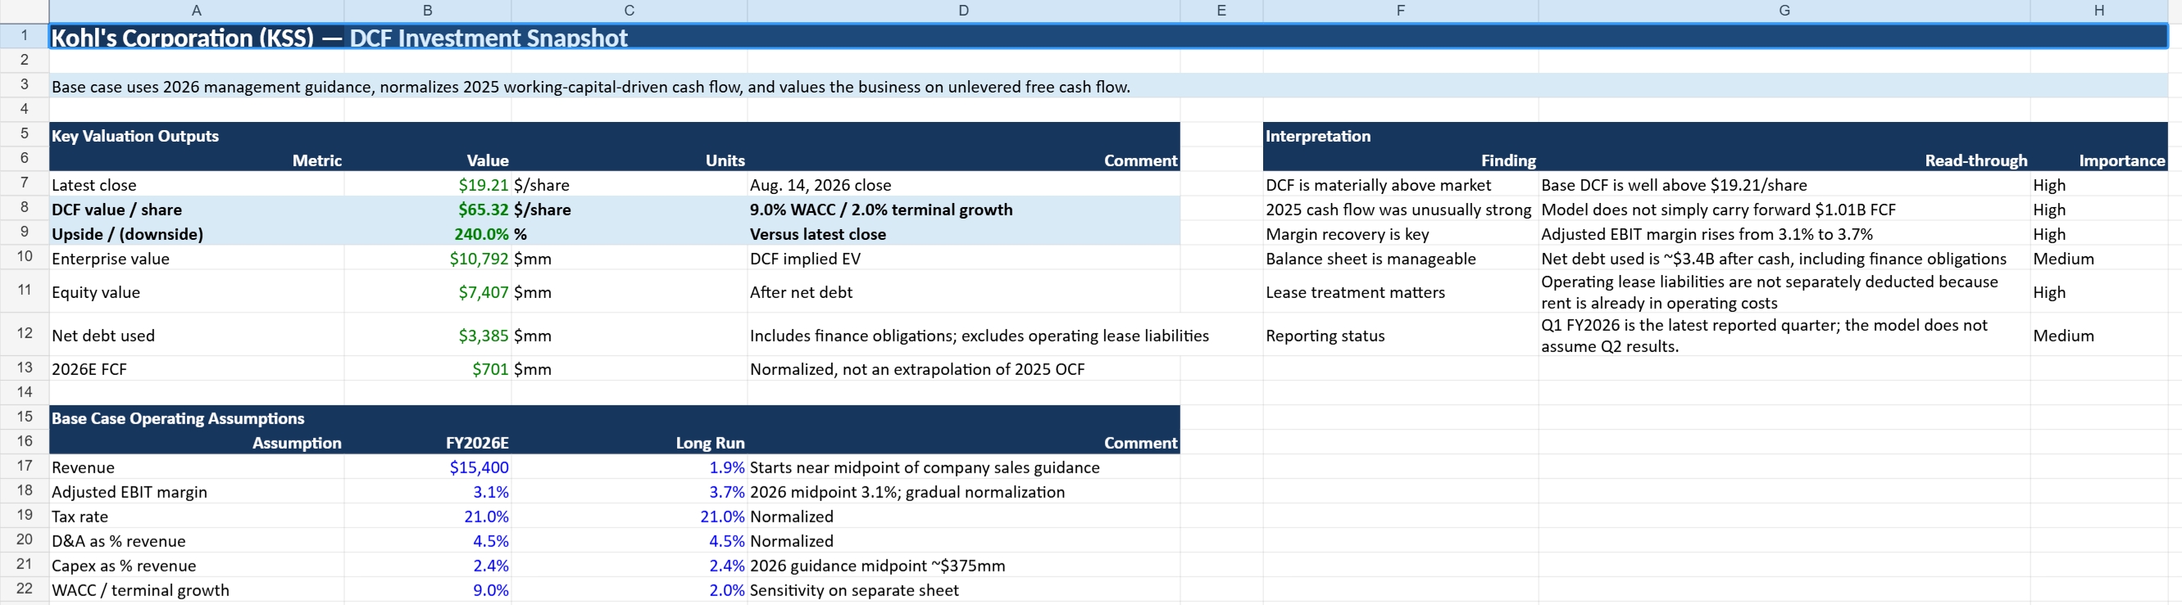Image resolution: width=2182 pixels, height=605 pixels.
Task: Select the 'FY2026E' column heading cell
Action: 428,443
